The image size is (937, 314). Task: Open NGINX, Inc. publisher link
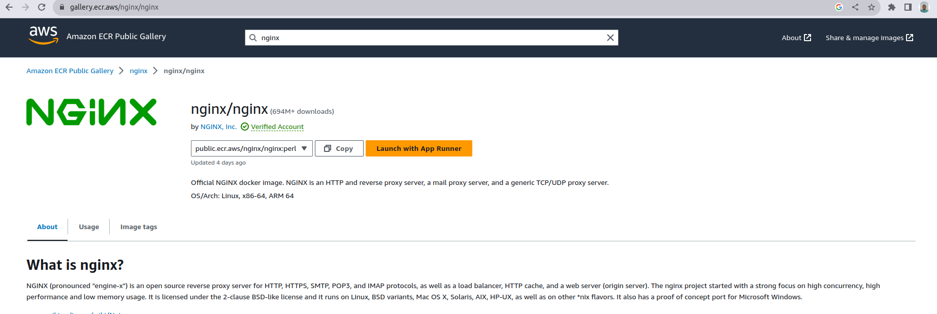point(218,127)
